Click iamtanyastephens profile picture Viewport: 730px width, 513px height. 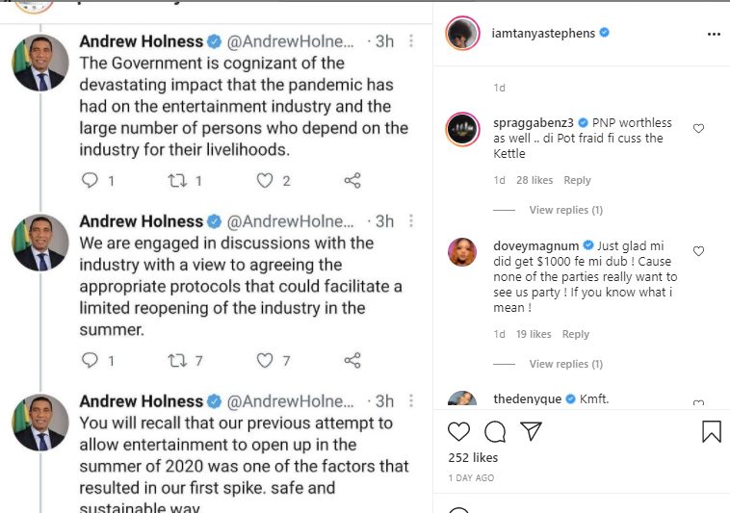(462, 34)
